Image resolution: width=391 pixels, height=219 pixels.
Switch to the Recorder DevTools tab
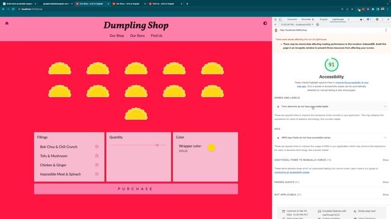307,19
